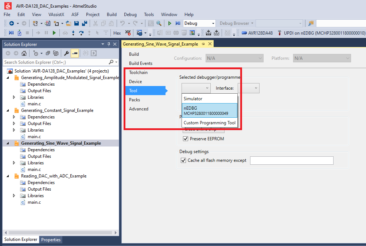Choose nEDBG MCHP3280011800000049 from list
Viewport: 366px width, 246px height.
(x=209, y=111)
